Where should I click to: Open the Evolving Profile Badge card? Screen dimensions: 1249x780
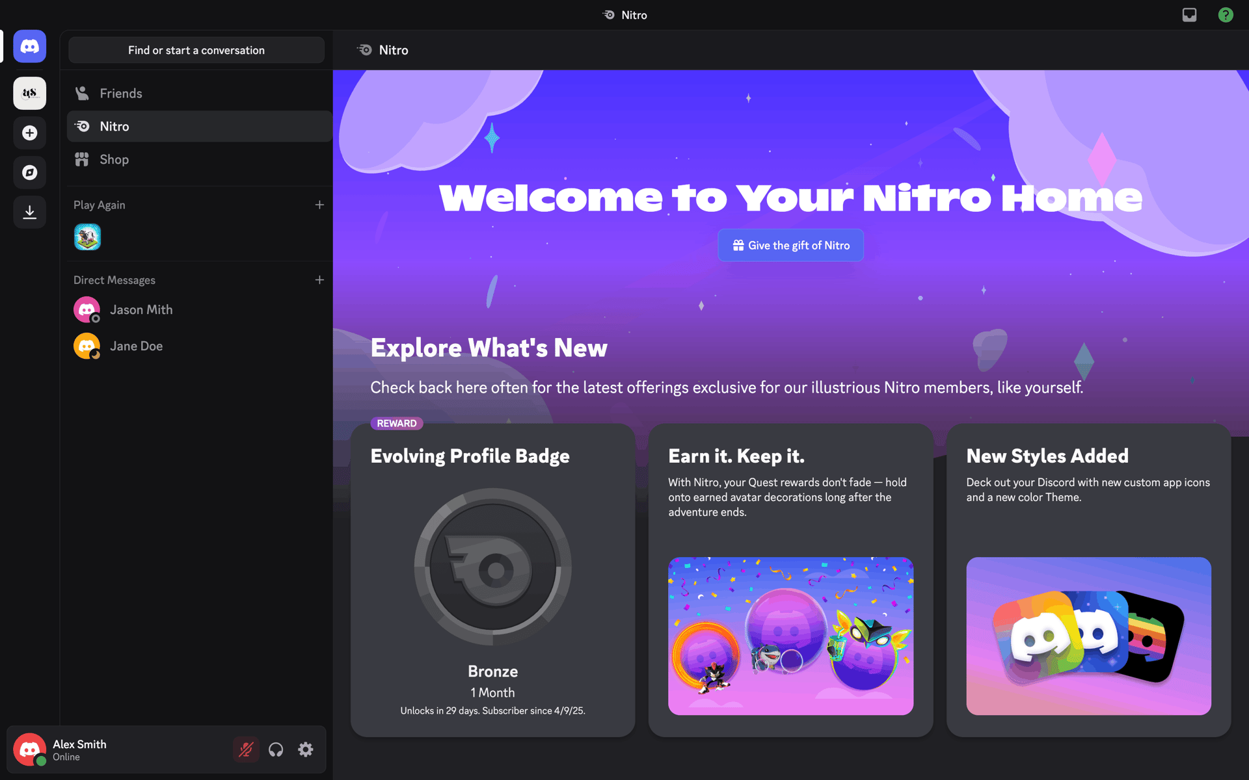(492, 580)
